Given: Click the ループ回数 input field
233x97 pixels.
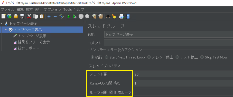Looking at the screenshot, I should (x=183, y=92).
